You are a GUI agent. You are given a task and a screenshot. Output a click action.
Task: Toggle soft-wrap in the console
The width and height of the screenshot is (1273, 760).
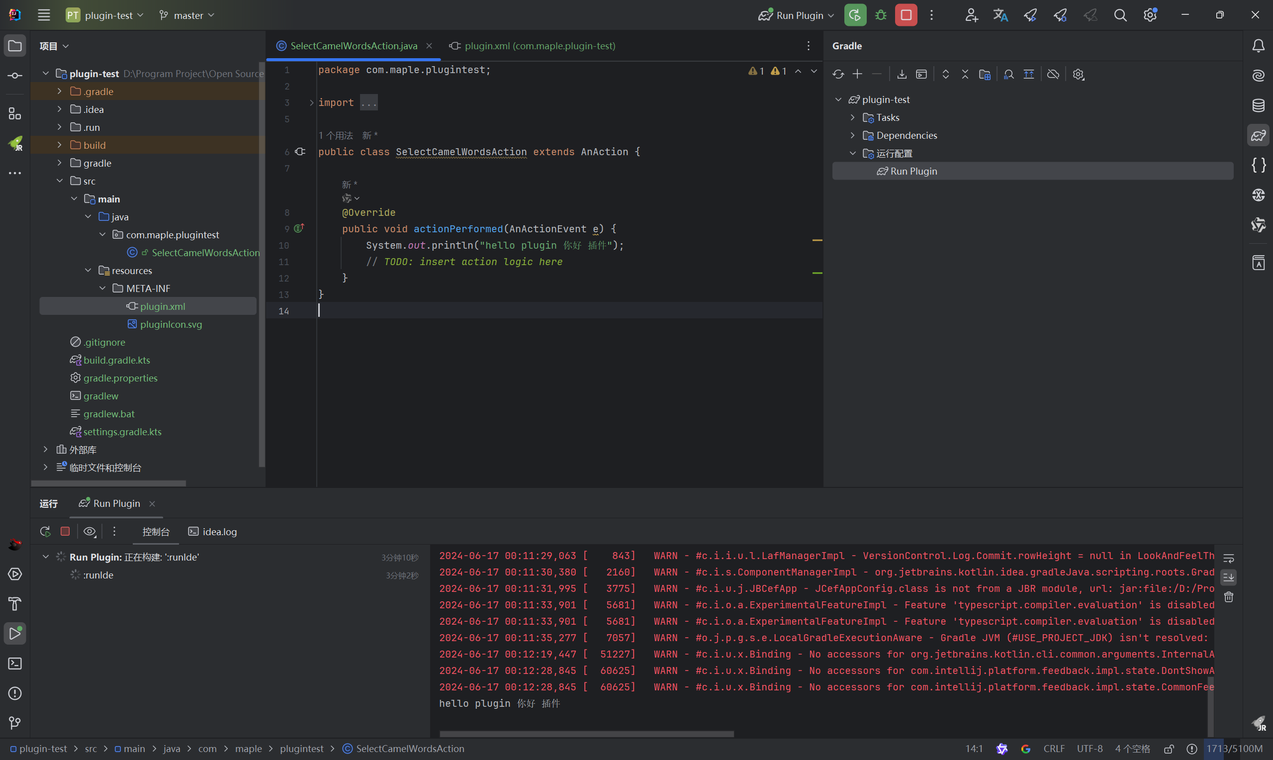(x=1228, y=558)
